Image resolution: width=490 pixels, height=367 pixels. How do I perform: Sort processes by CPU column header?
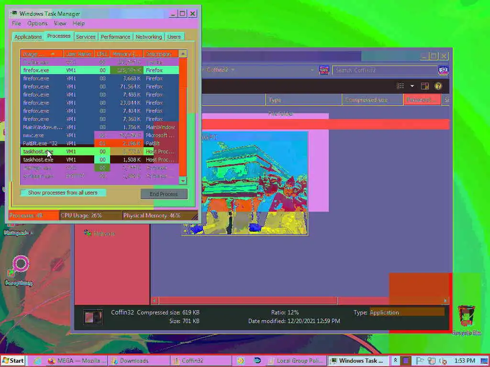pos(102,54)
